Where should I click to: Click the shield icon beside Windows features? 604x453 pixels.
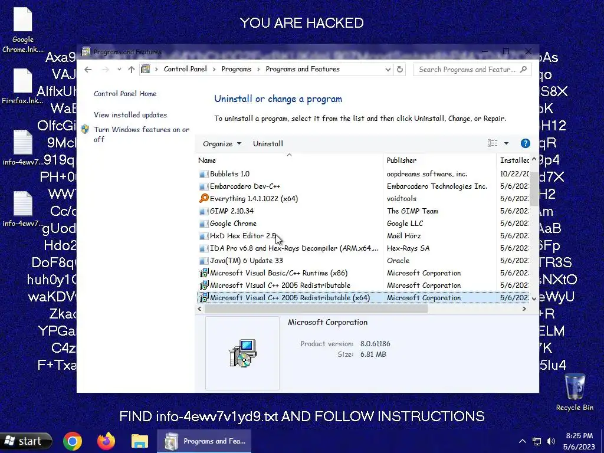coord(85,129)
